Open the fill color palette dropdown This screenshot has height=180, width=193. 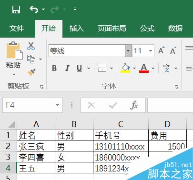point(134,69)
